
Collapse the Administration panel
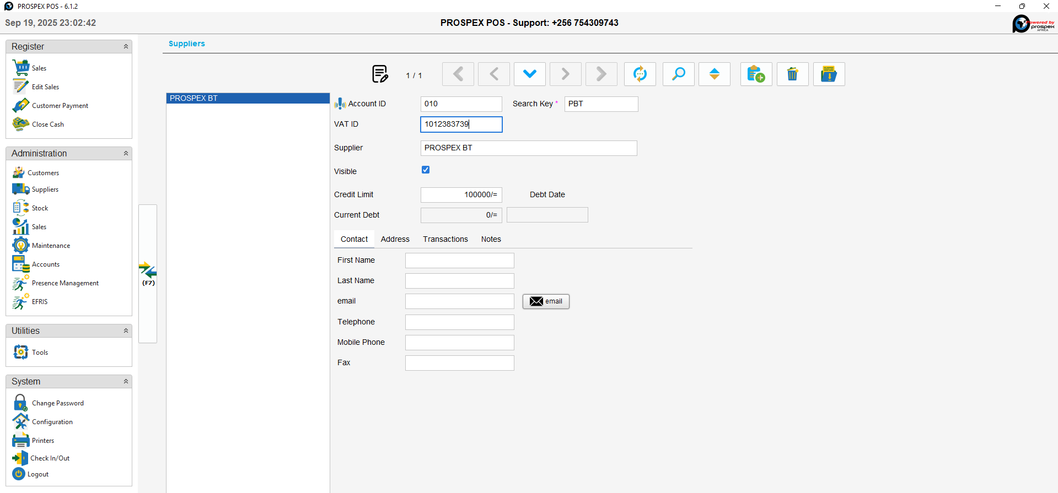point(126,154)
